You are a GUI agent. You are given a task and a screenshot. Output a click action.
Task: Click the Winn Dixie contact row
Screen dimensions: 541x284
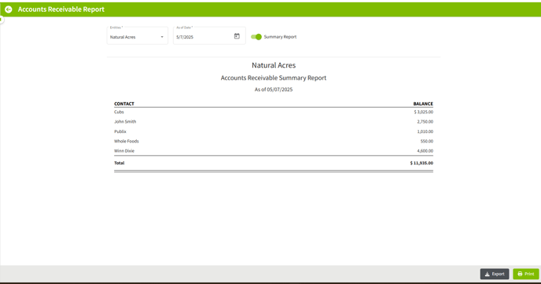(x=274, y=151)
